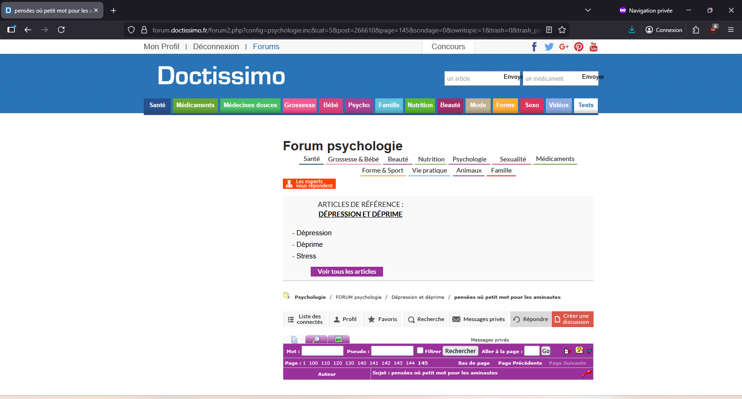This screenshot has height=399, width=742.
Task: Show site security padlock information
Action: pos(144,30)
